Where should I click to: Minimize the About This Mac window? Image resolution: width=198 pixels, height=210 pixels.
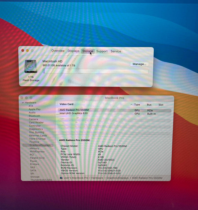click(x=27, y=50)
